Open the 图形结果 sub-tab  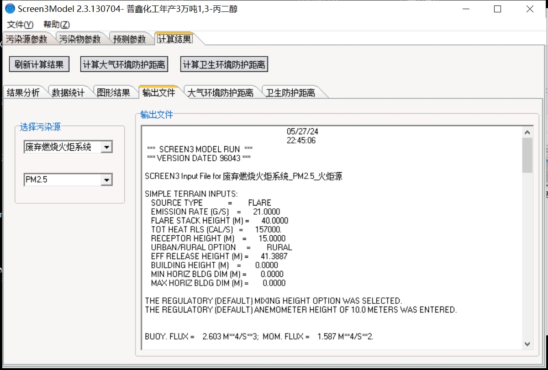114,93
